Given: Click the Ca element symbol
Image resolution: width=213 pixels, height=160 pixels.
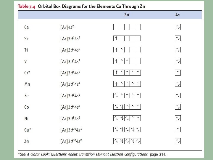Looking at the screenshot, I should pyautogui.click(x=27, y=28).
